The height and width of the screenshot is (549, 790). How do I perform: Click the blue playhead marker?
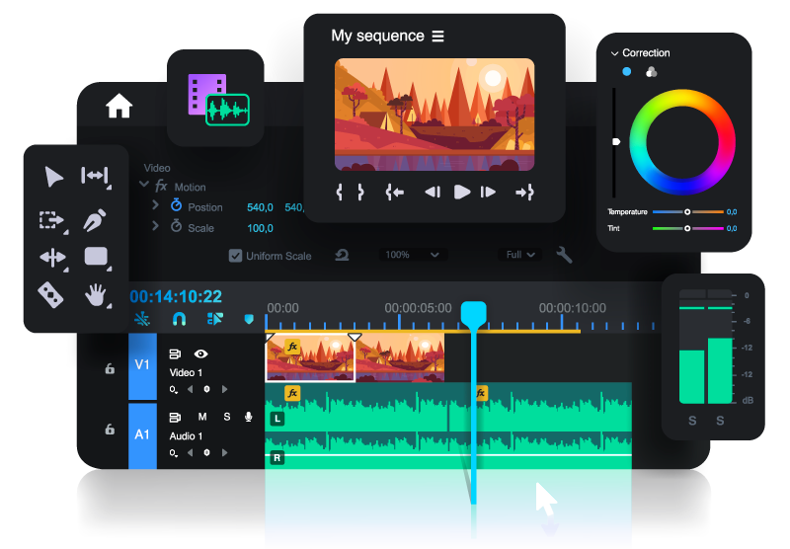coord(474,314)
